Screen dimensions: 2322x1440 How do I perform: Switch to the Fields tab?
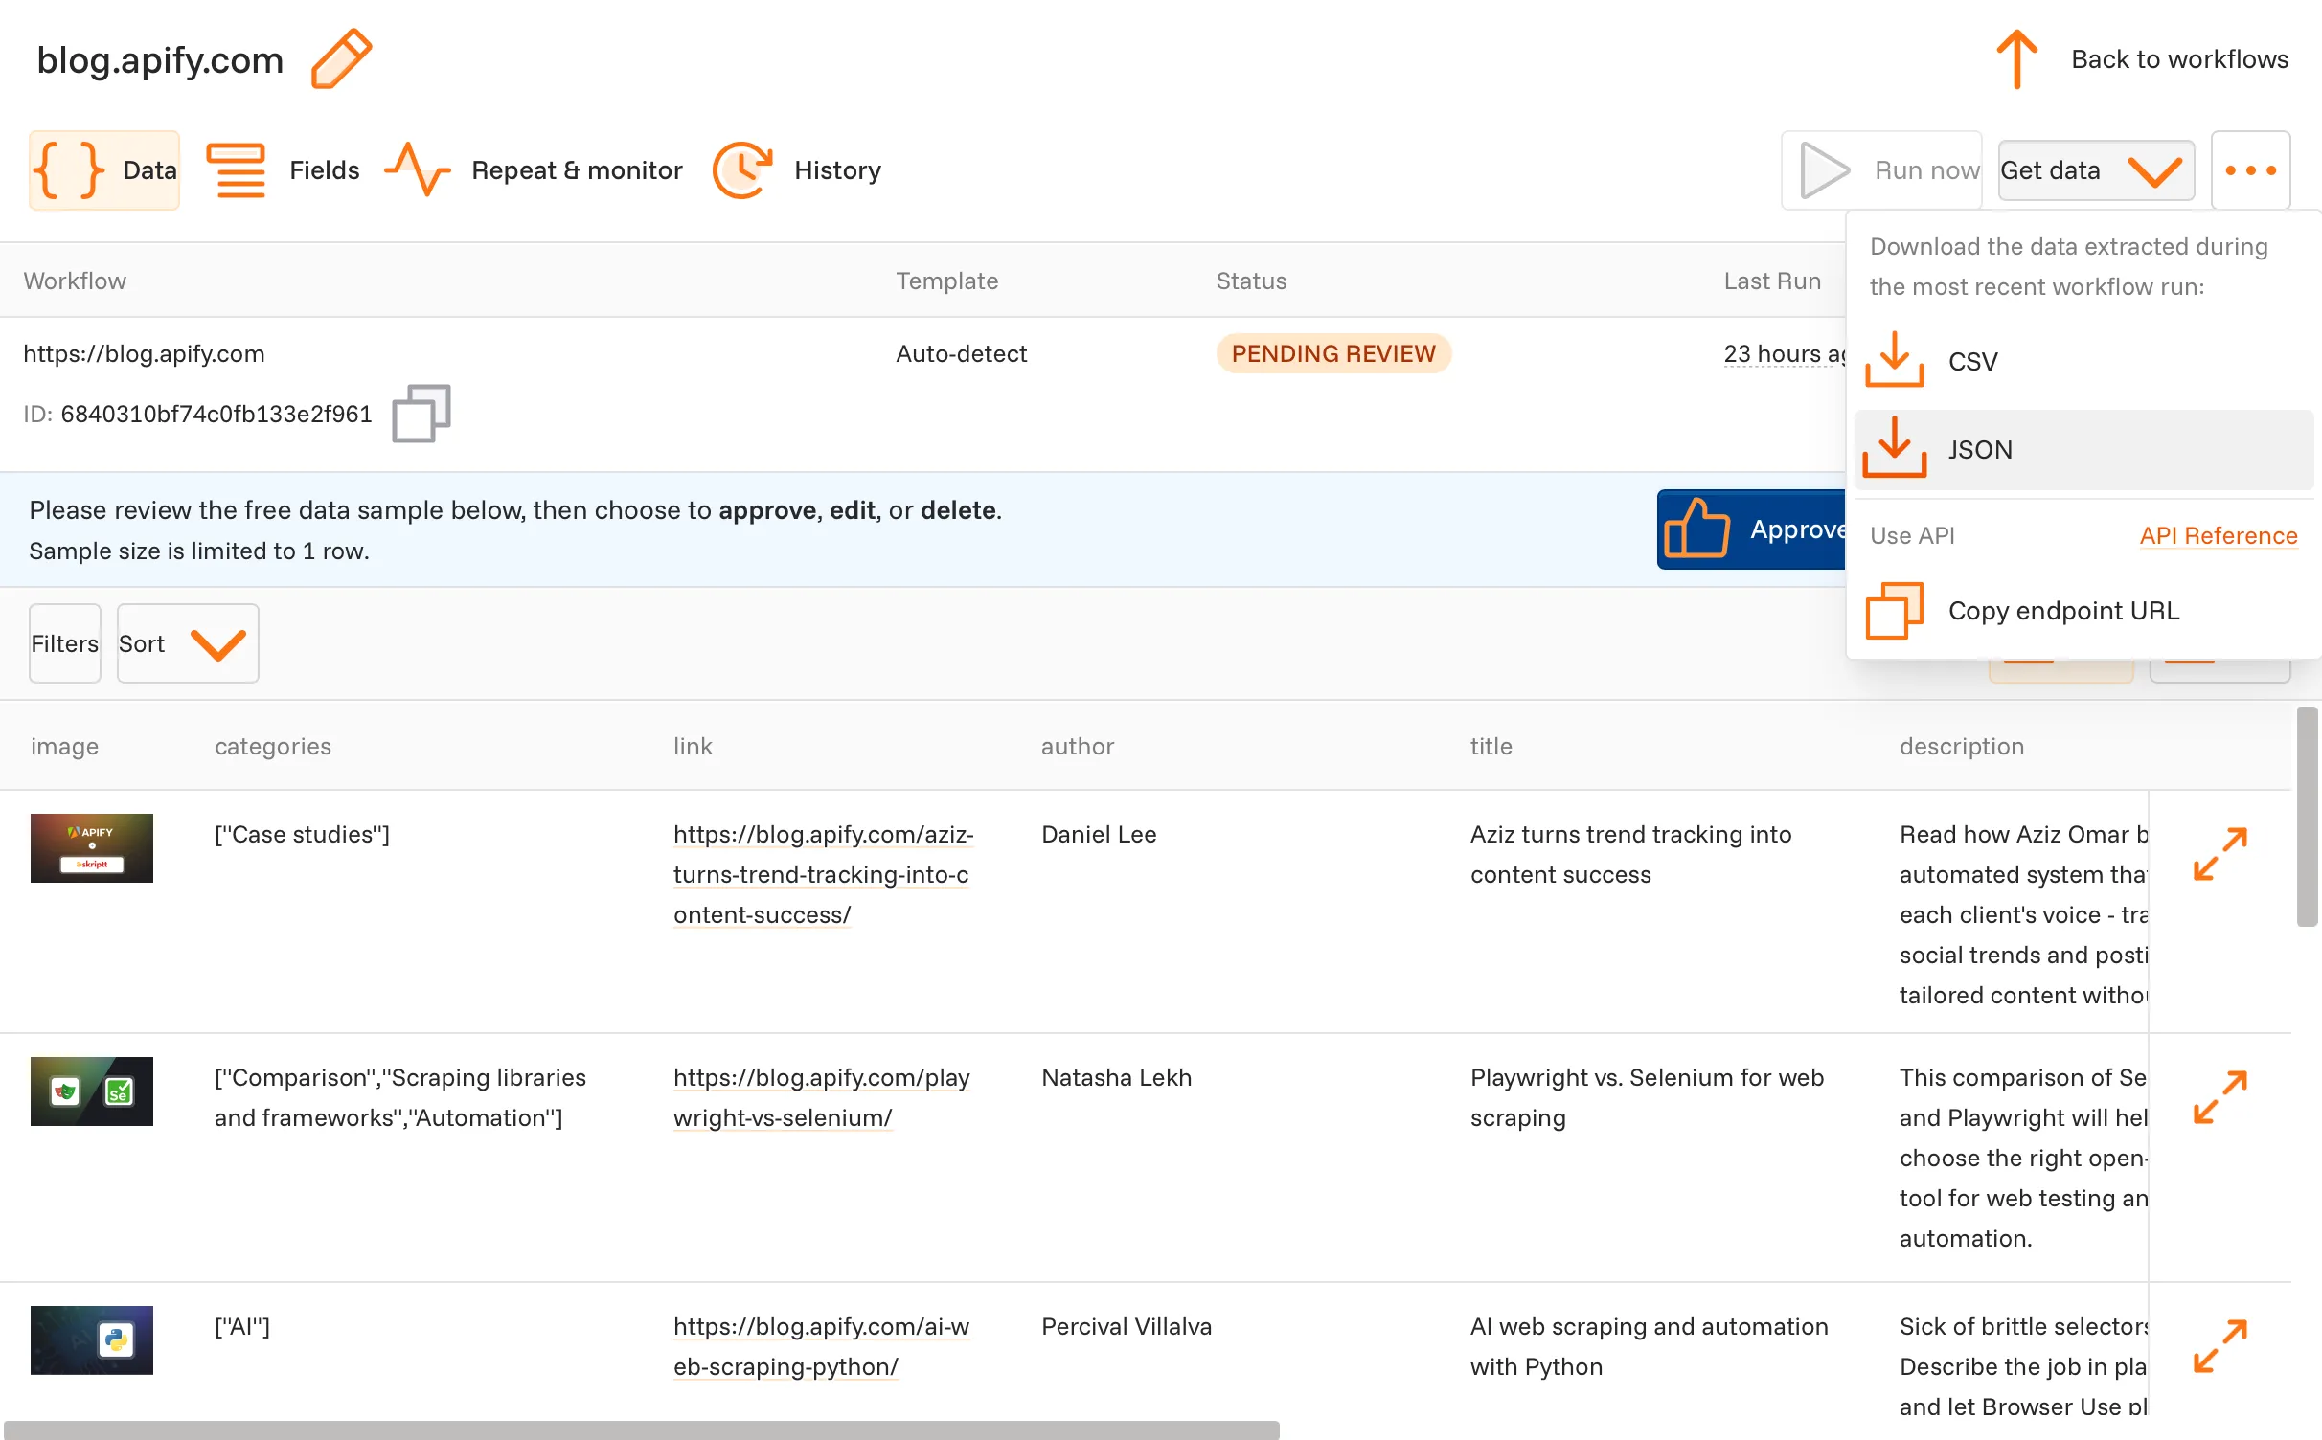pos(283,170)
